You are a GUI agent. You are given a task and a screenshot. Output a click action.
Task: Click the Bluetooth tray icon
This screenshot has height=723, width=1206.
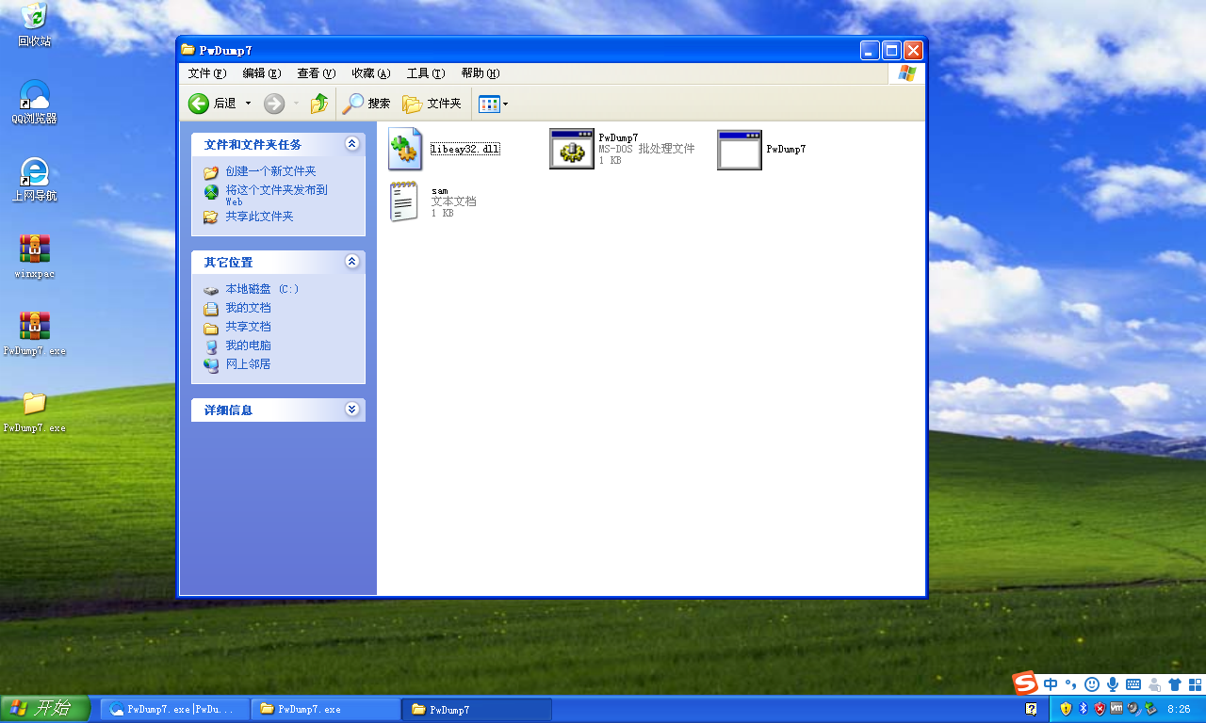pos(1083,709)
